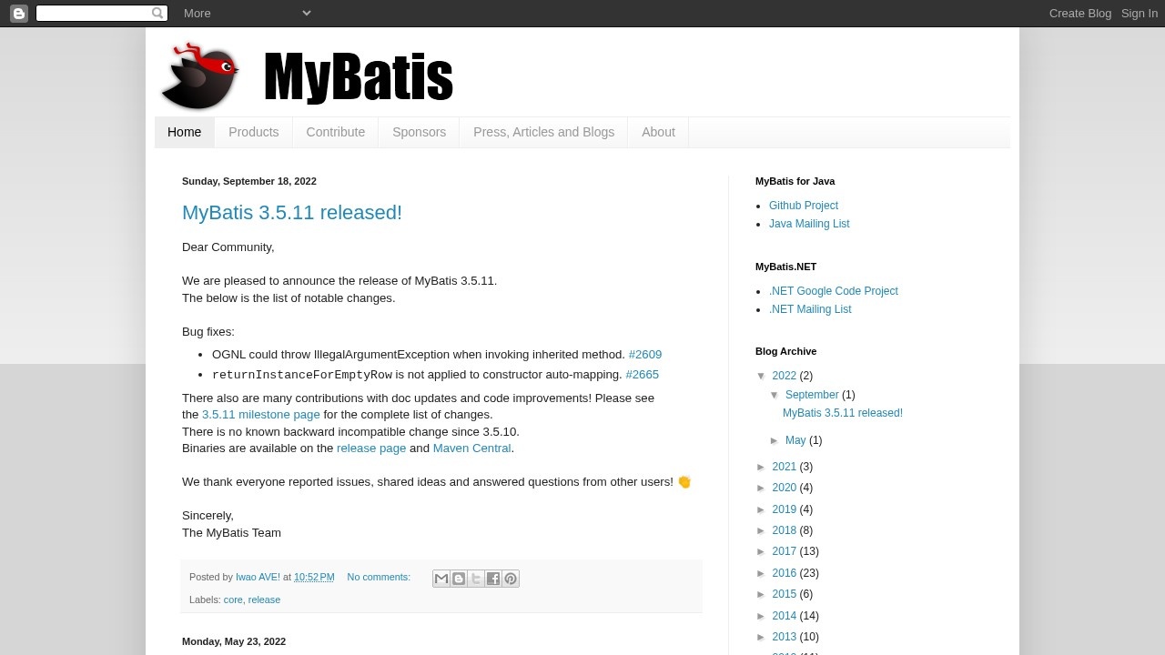Viewport: 1165px width, 655px height.
Task: Open the MyBatis 3.5.11 released post
Action: (291, 213)
